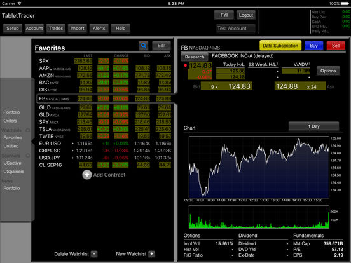This screenshot has width=351, height=263.
Task: Select Portfolio in the sidebar top section
Action: (11, 112)
